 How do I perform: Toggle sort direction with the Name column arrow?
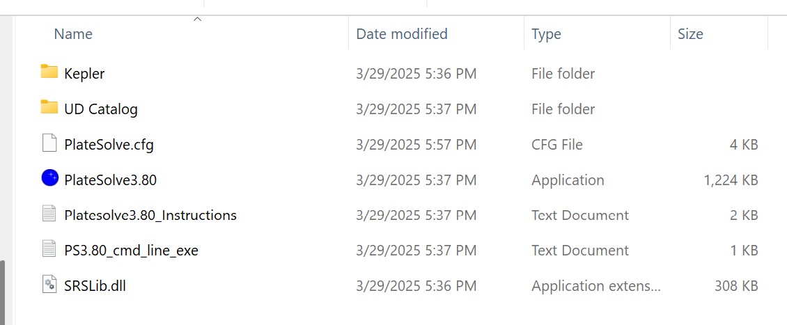click(x=197, y=19)
